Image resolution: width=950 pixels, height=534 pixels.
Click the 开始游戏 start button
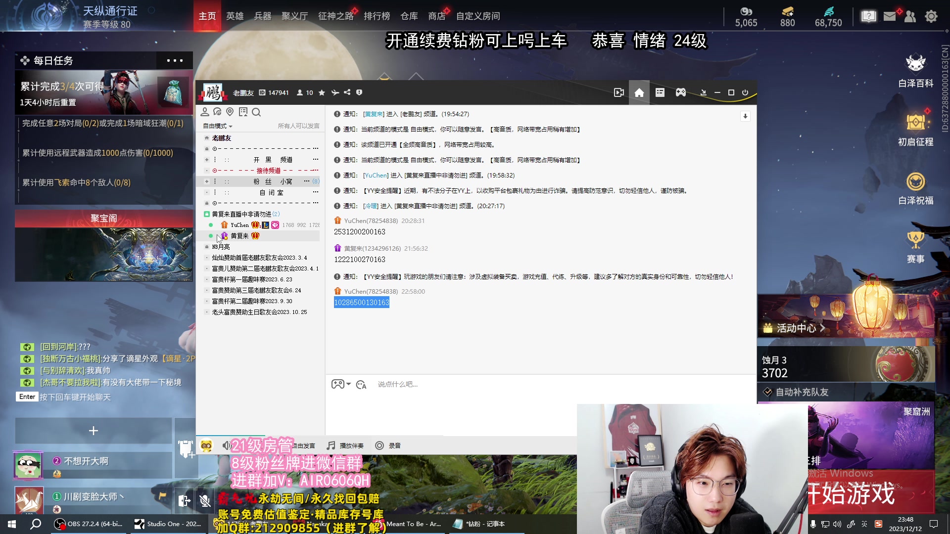(871, 492)
